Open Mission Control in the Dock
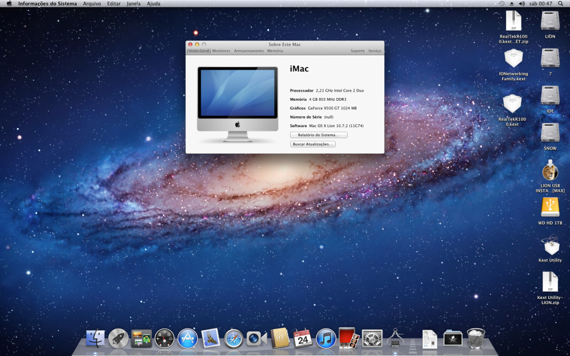Viewport: 570px width, 356px height. (x=141, y=338)
